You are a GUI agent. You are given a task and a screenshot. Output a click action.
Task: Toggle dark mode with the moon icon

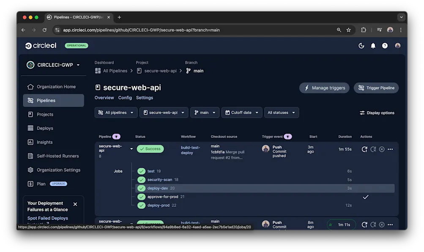[361, 45]
